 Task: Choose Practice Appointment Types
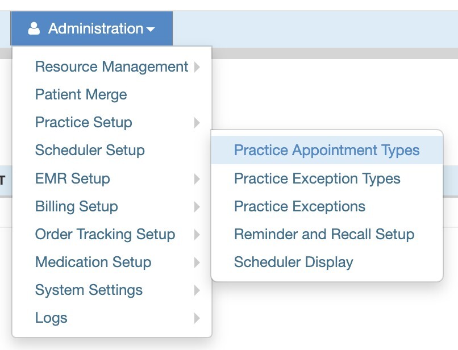(x=327, y=151)
